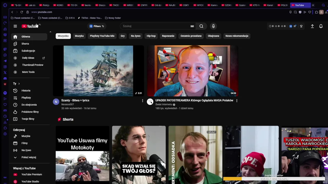Collapse the sidebar arrow above Główna
The height and width of the screenshot is (184, 328).
tap(50, 32)
